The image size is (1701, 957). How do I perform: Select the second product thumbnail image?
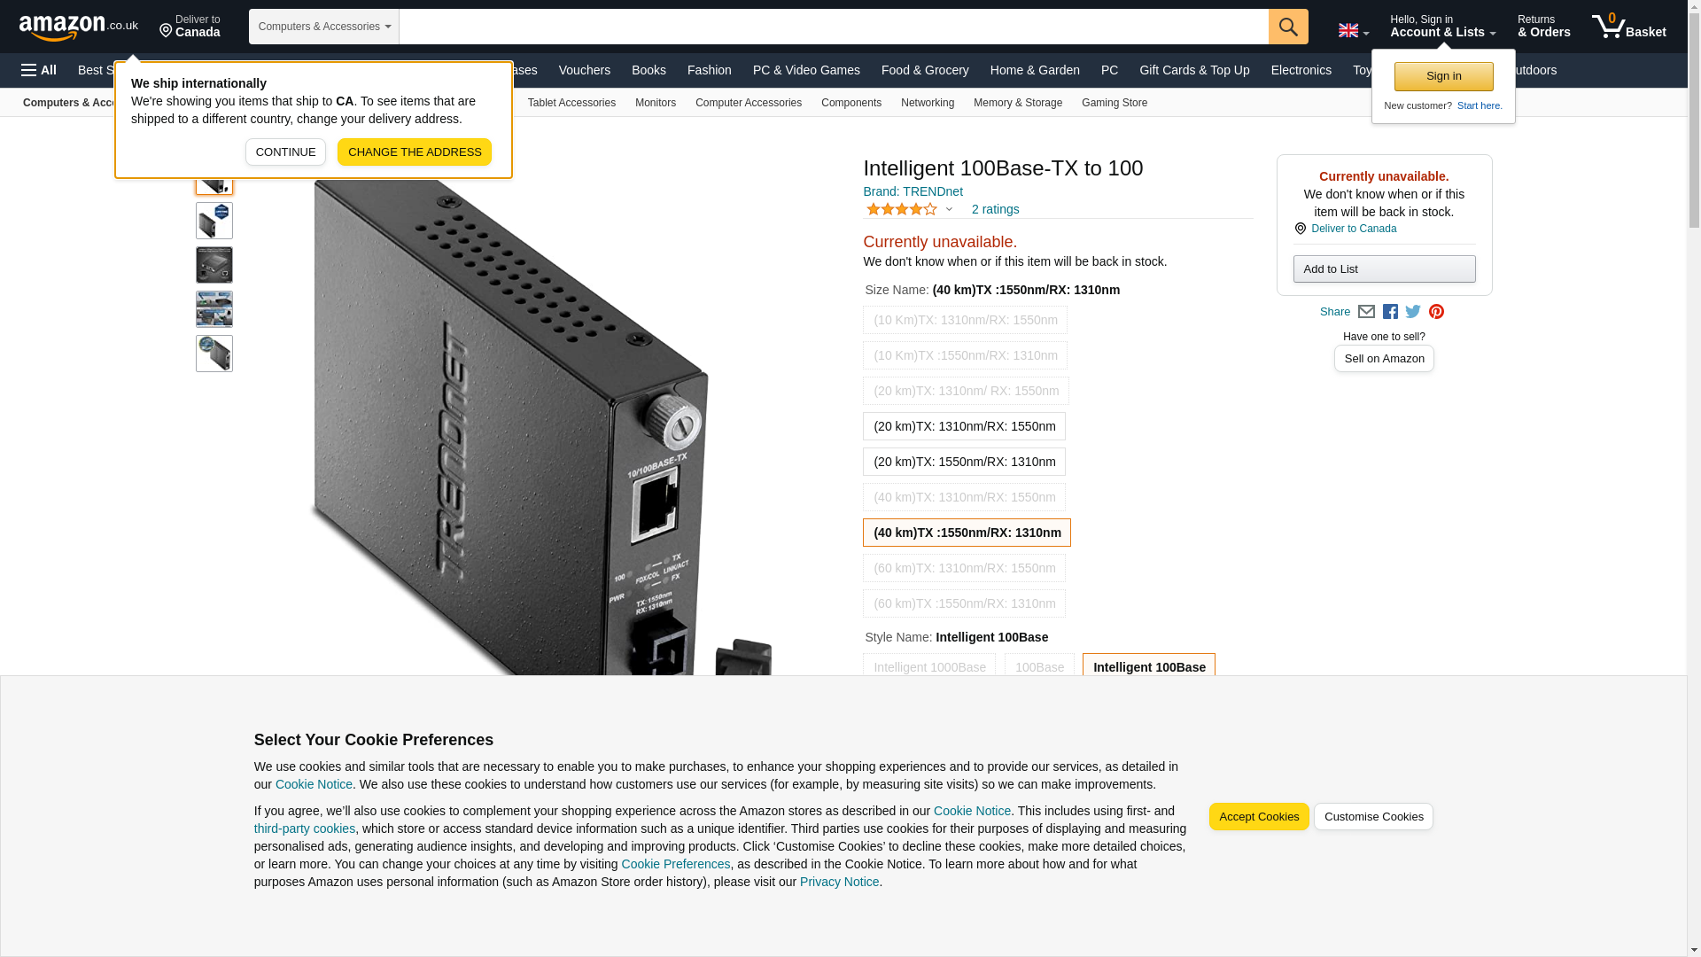tap(214, 221)
